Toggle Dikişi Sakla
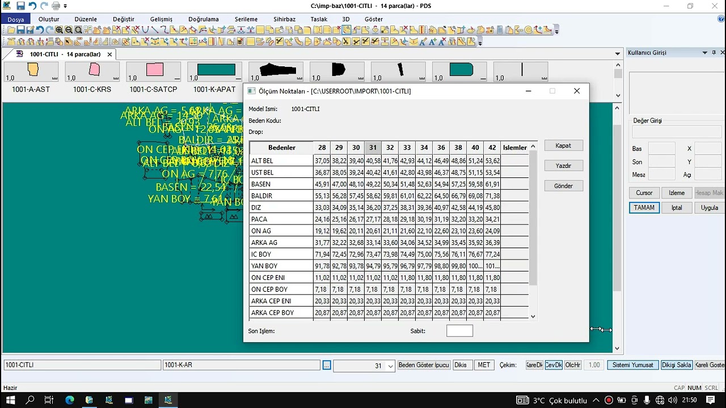 pos(676,365)
